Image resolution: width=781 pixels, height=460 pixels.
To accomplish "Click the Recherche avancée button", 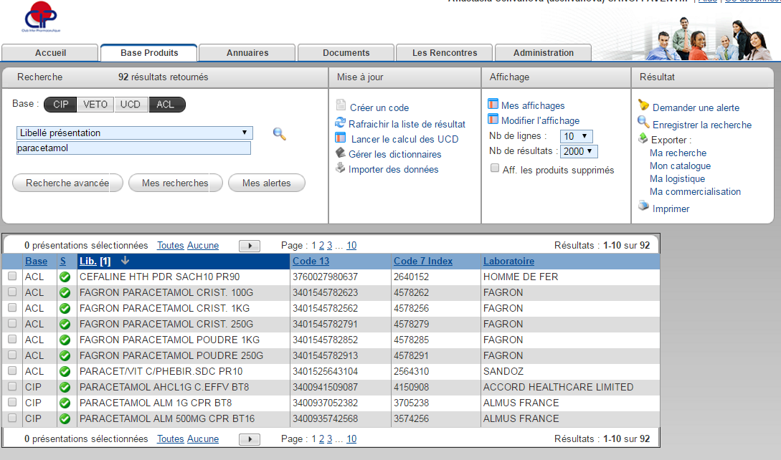I will (x=67, y=183).
